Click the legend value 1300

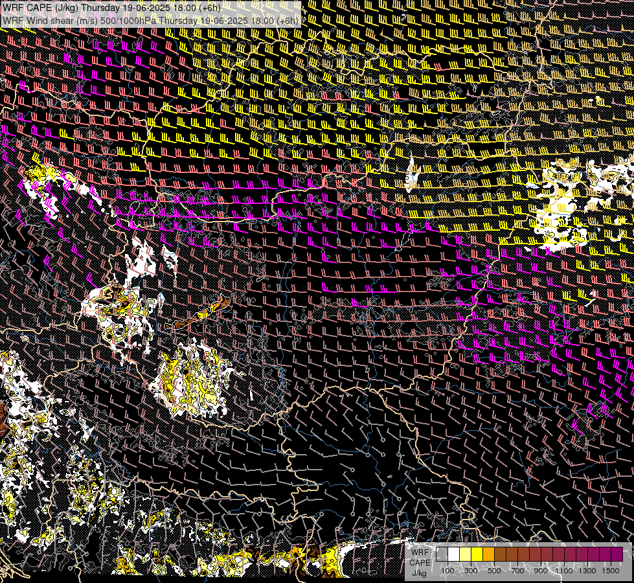(587, 571)
